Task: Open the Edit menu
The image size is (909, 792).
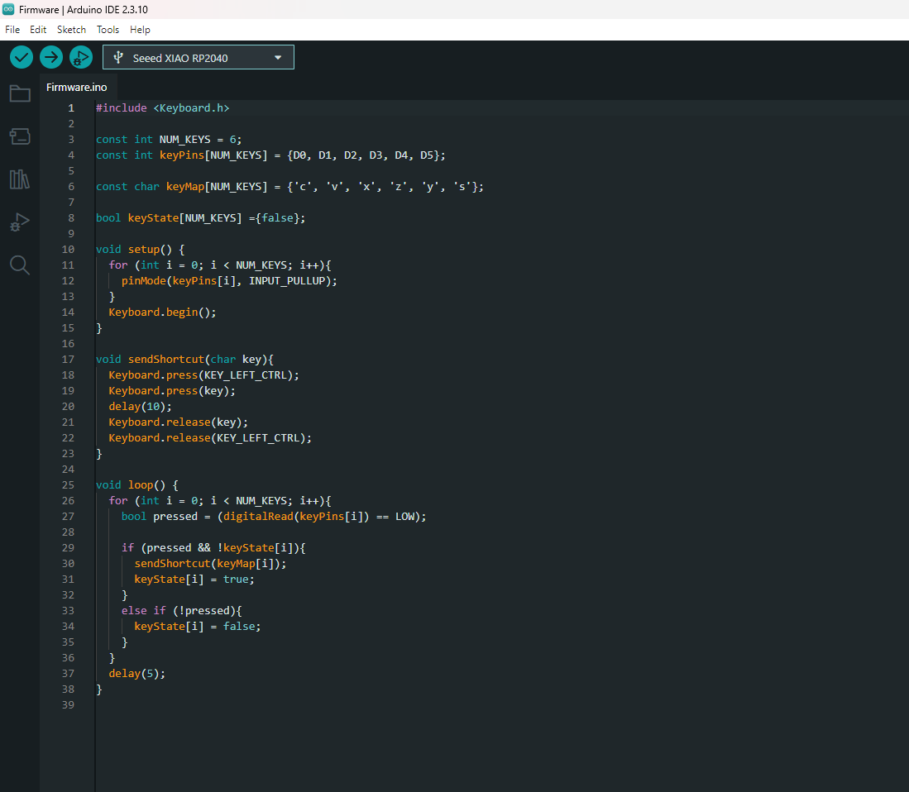Action: (38, 30)
